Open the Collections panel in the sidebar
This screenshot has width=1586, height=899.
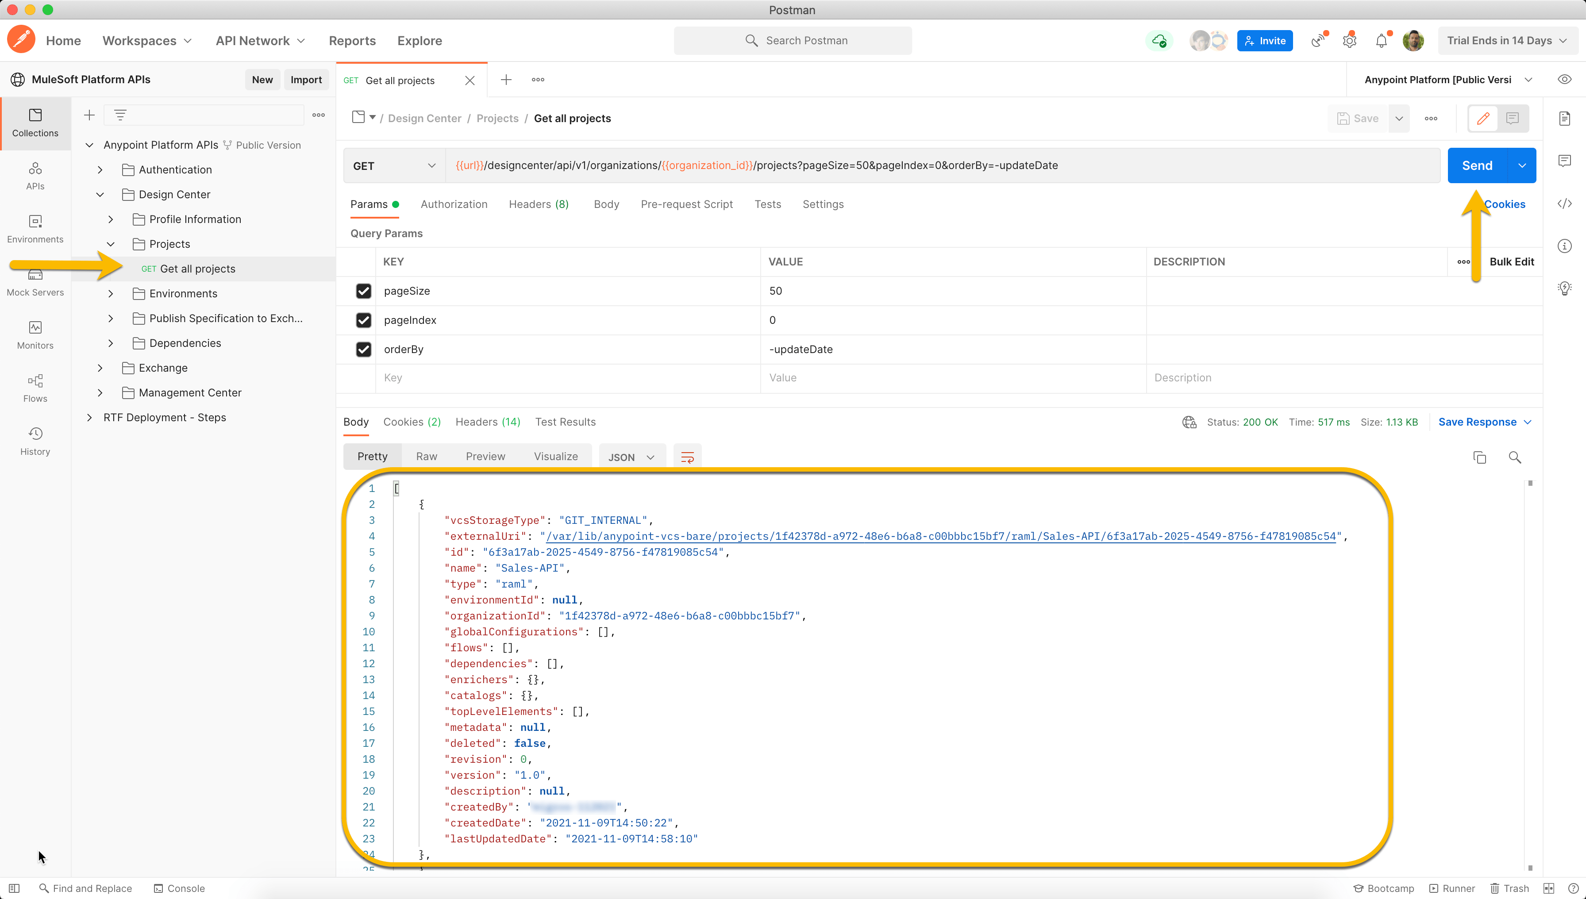pos(35,123)
